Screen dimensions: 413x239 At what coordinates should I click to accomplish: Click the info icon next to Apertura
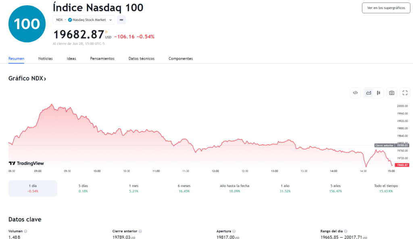coord(234,231)
